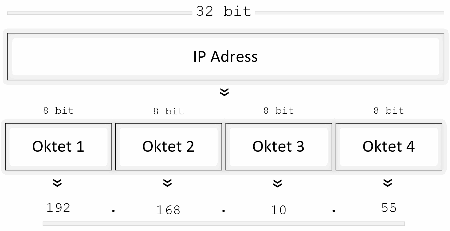Click the 8 bit label above Oktet 2
450x231 pixels.
point(168,112)
